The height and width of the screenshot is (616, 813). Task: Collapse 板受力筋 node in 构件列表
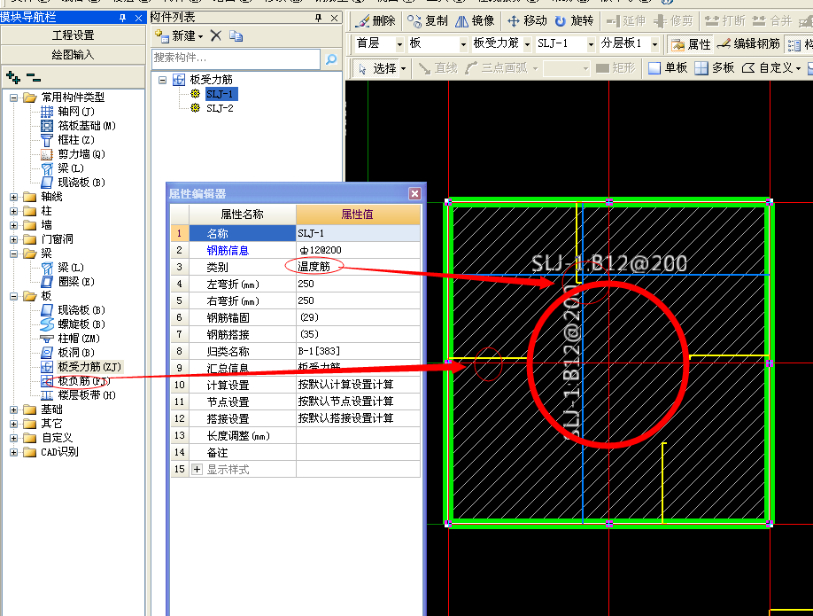tap(163, 80)
